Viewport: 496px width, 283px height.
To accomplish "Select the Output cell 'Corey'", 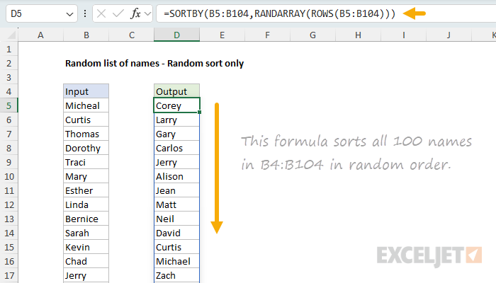I will [177, 105].
